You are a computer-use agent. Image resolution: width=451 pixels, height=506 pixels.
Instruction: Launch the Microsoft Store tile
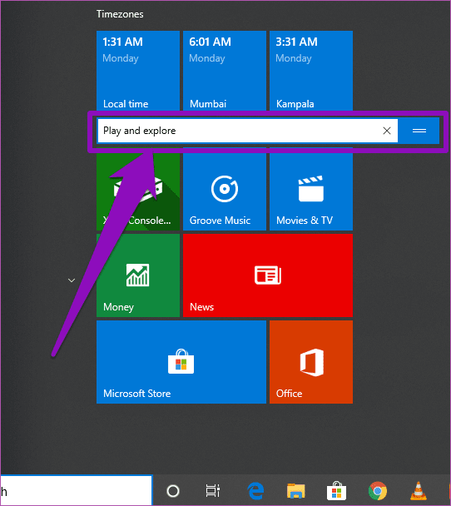[x=181, y=362]
